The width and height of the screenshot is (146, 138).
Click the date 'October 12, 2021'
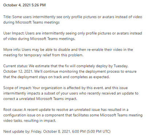(18, 72)
